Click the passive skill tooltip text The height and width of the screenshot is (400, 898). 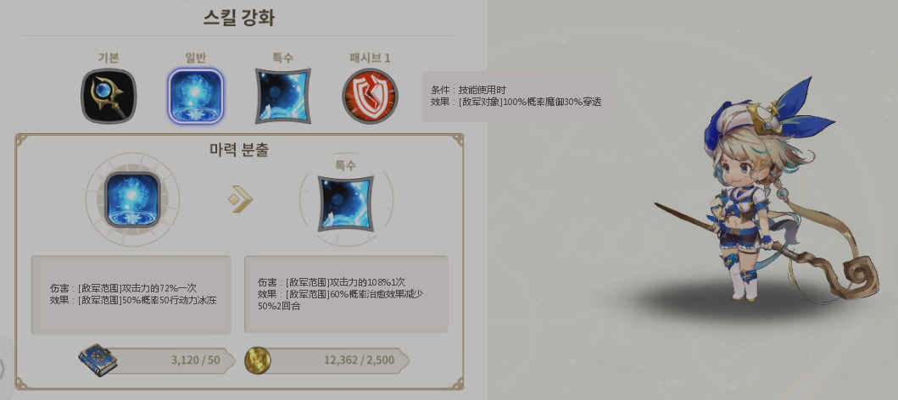[516, 96]
